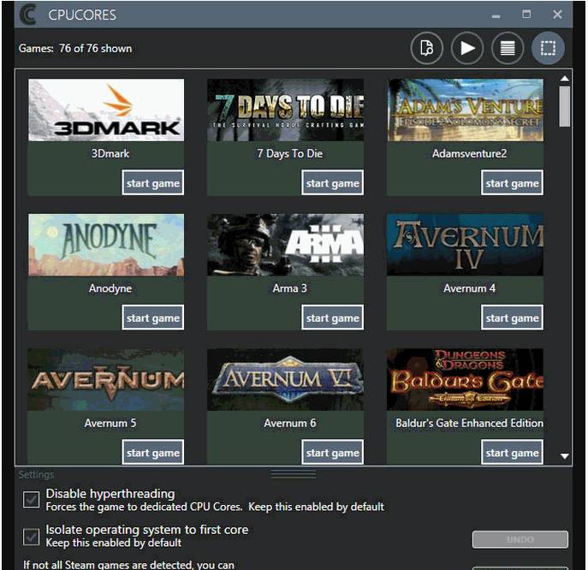The width and height of the screenshot is (588, 570).
Task: Open the Avernum VI thumbnail
Action: (285, 379)
